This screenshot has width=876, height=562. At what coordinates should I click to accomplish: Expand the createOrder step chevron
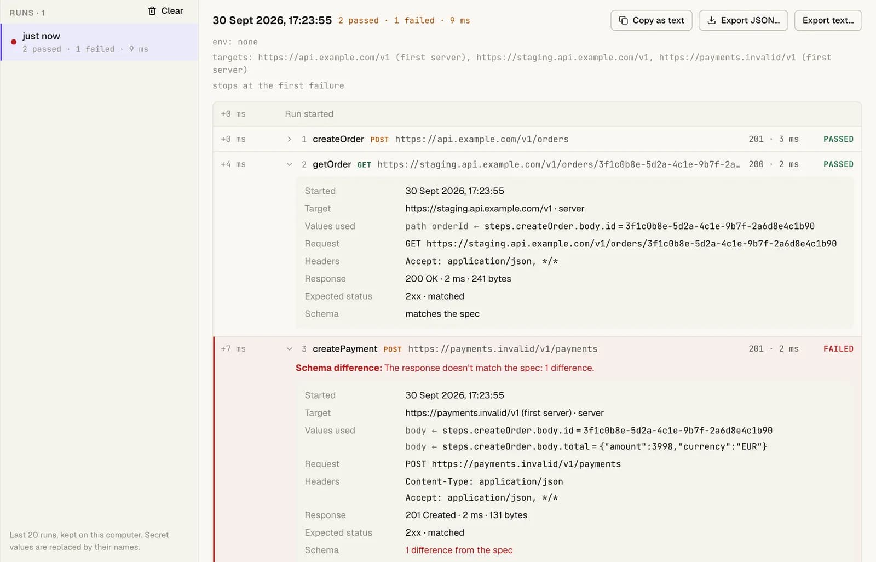pos(289,139)
